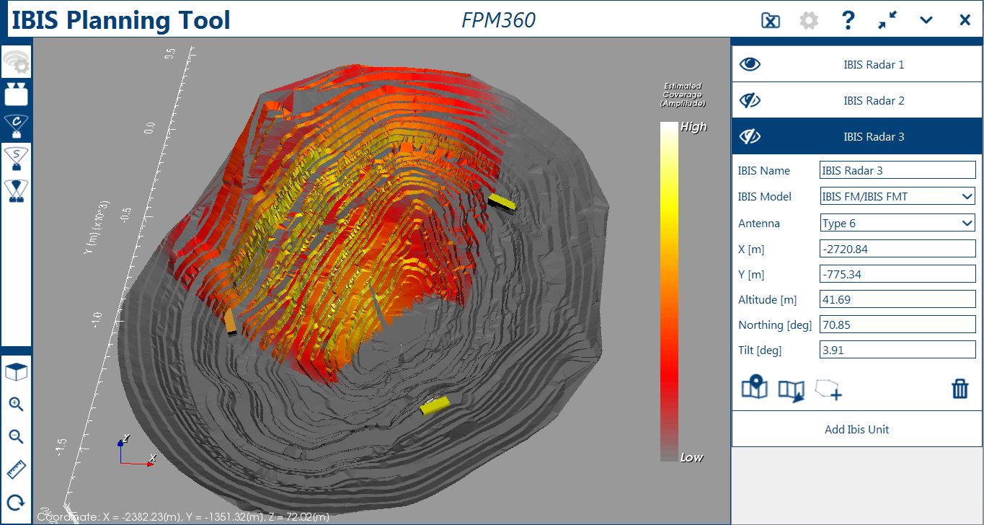Viewport: 984px width, 525px height.
Task: Click the FPM360 title text
Action: (x=499, y=19)
